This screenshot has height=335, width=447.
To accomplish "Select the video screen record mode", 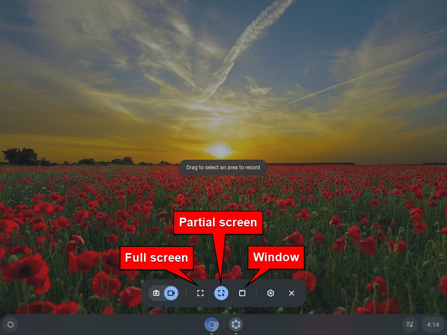I will 171,293.
